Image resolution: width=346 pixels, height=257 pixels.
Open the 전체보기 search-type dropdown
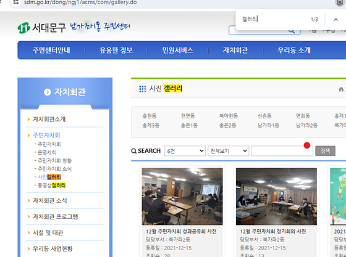pos(229,151)
